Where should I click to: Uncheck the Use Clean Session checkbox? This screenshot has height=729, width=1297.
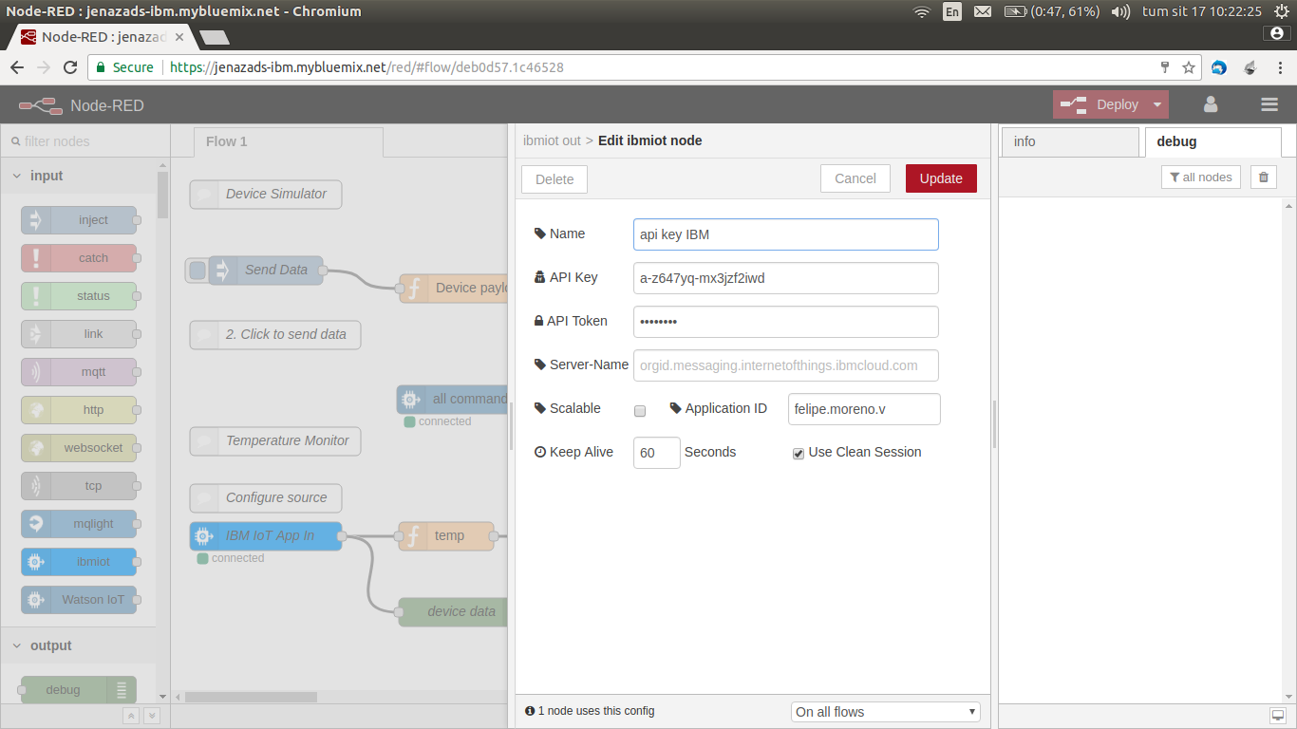799,454
